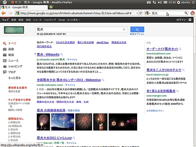Screen dimensions: 196x147
Task: Click the 熱海花火大会 keyword suggestion
Action: [x=119, y=42]
